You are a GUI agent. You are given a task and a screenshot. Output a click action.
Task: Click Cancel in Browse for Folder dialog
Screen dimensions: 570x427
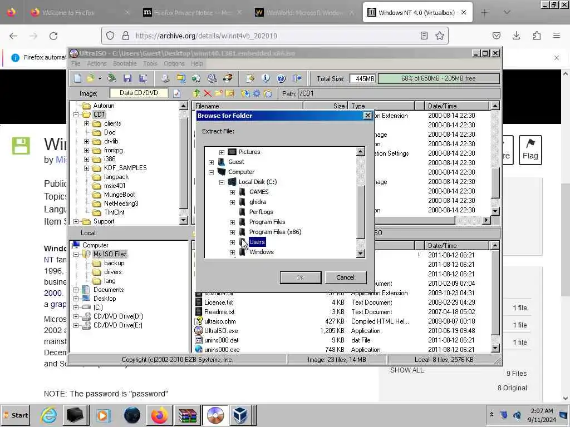(345, 277)
